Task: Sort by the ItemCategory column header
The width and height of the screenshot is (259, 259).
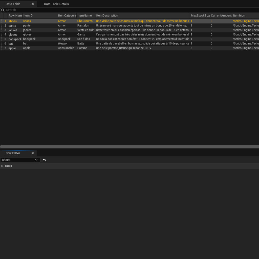Action: [x=67, y=16]
